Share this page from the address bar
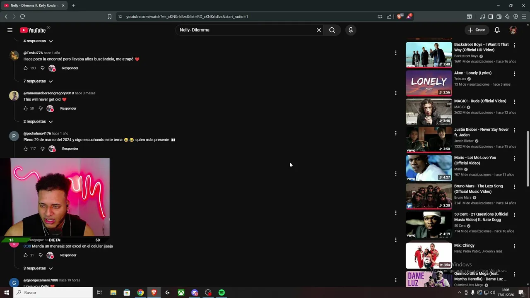The image size is (530, 298). pos(389,17)
